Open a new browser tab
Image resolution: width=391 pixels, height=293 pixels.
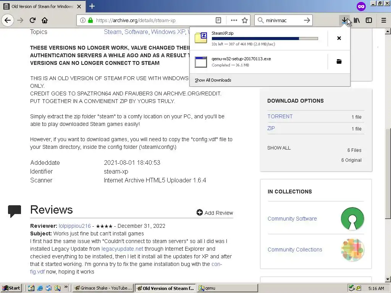coord(92,6)
